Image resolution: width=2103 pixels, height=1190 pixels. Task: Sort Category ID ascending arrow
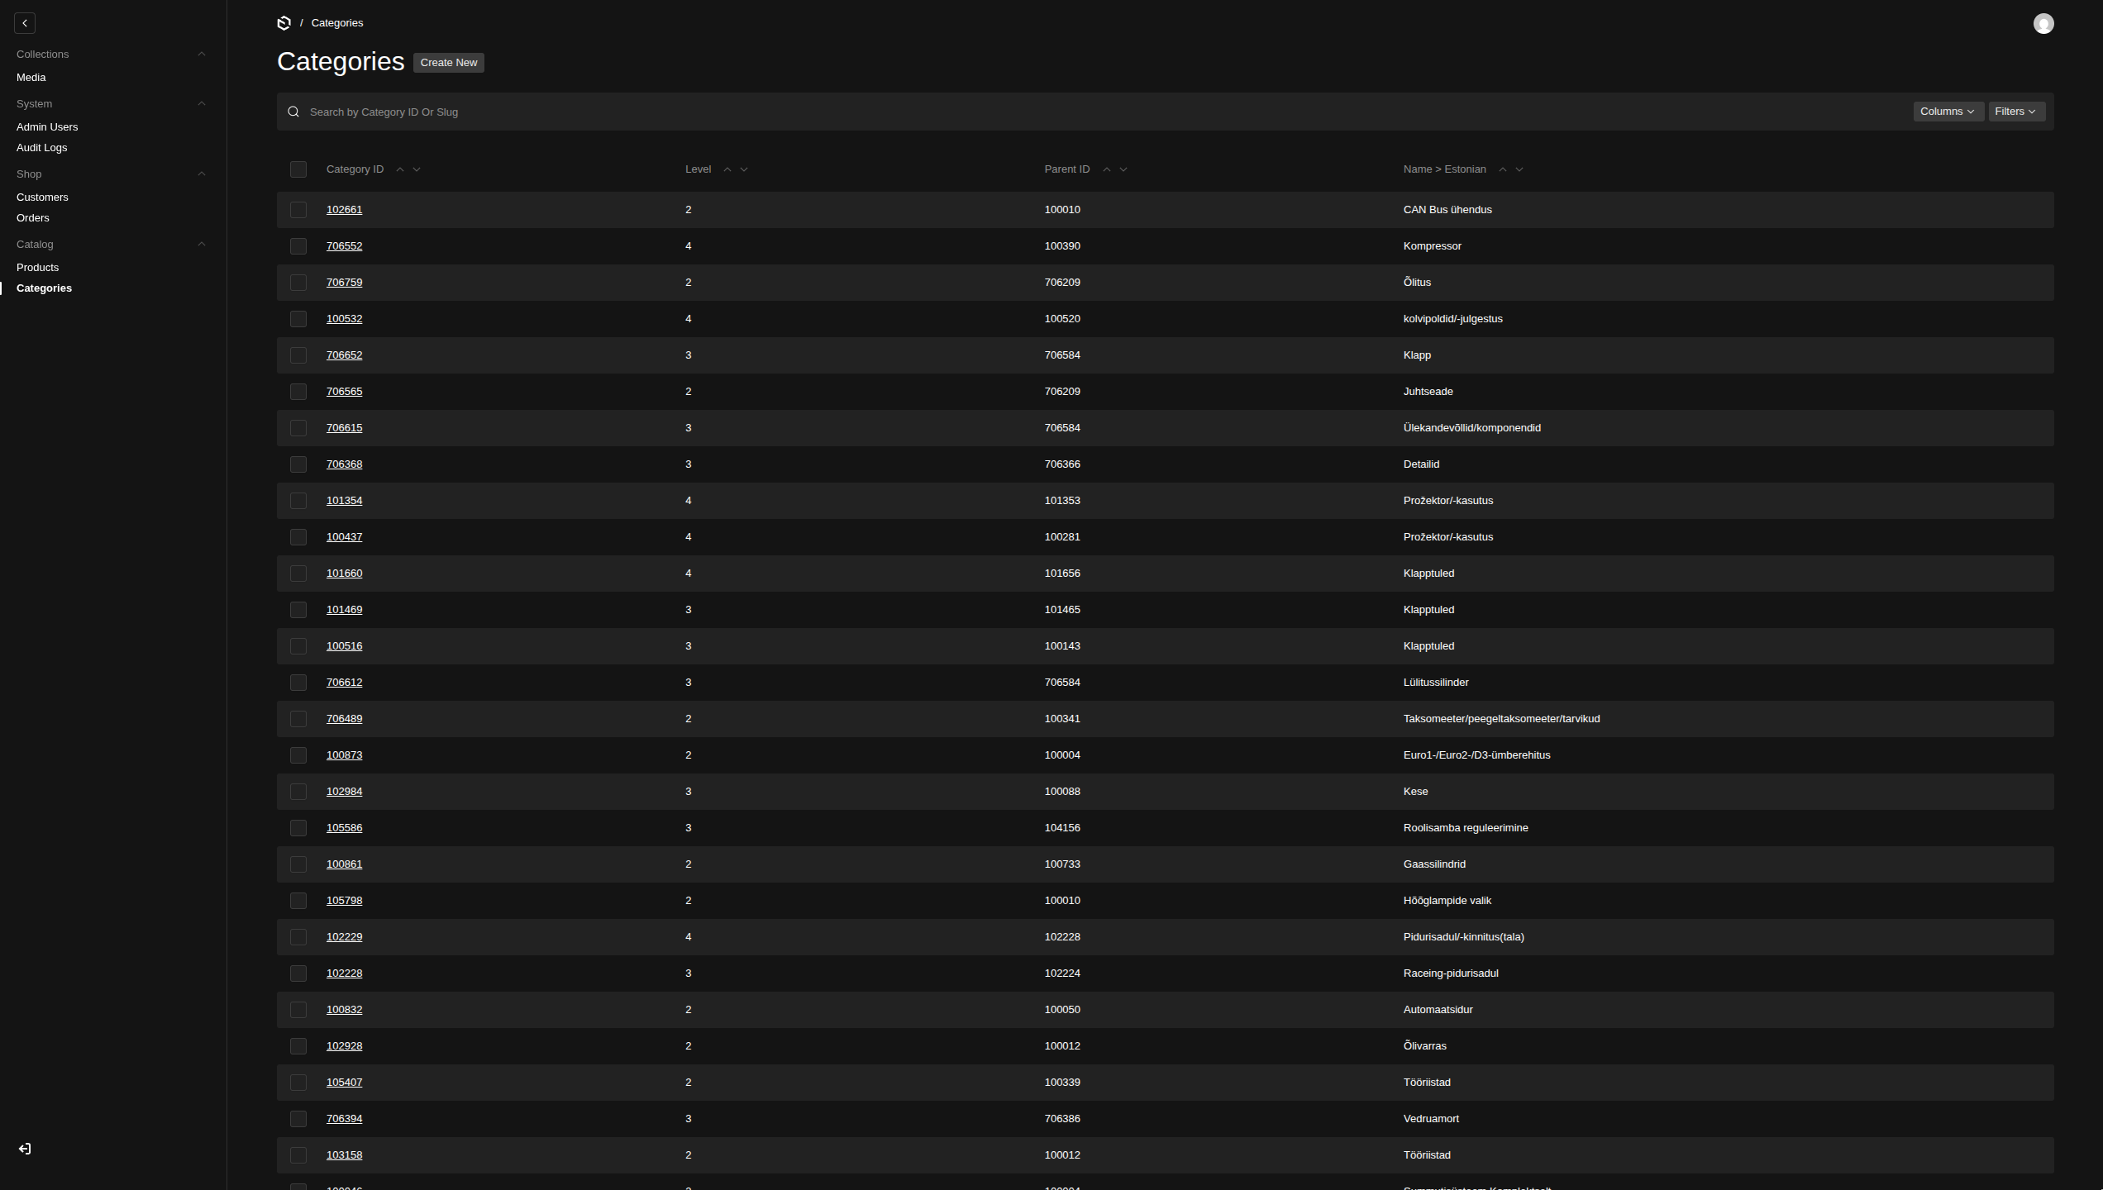400,169
